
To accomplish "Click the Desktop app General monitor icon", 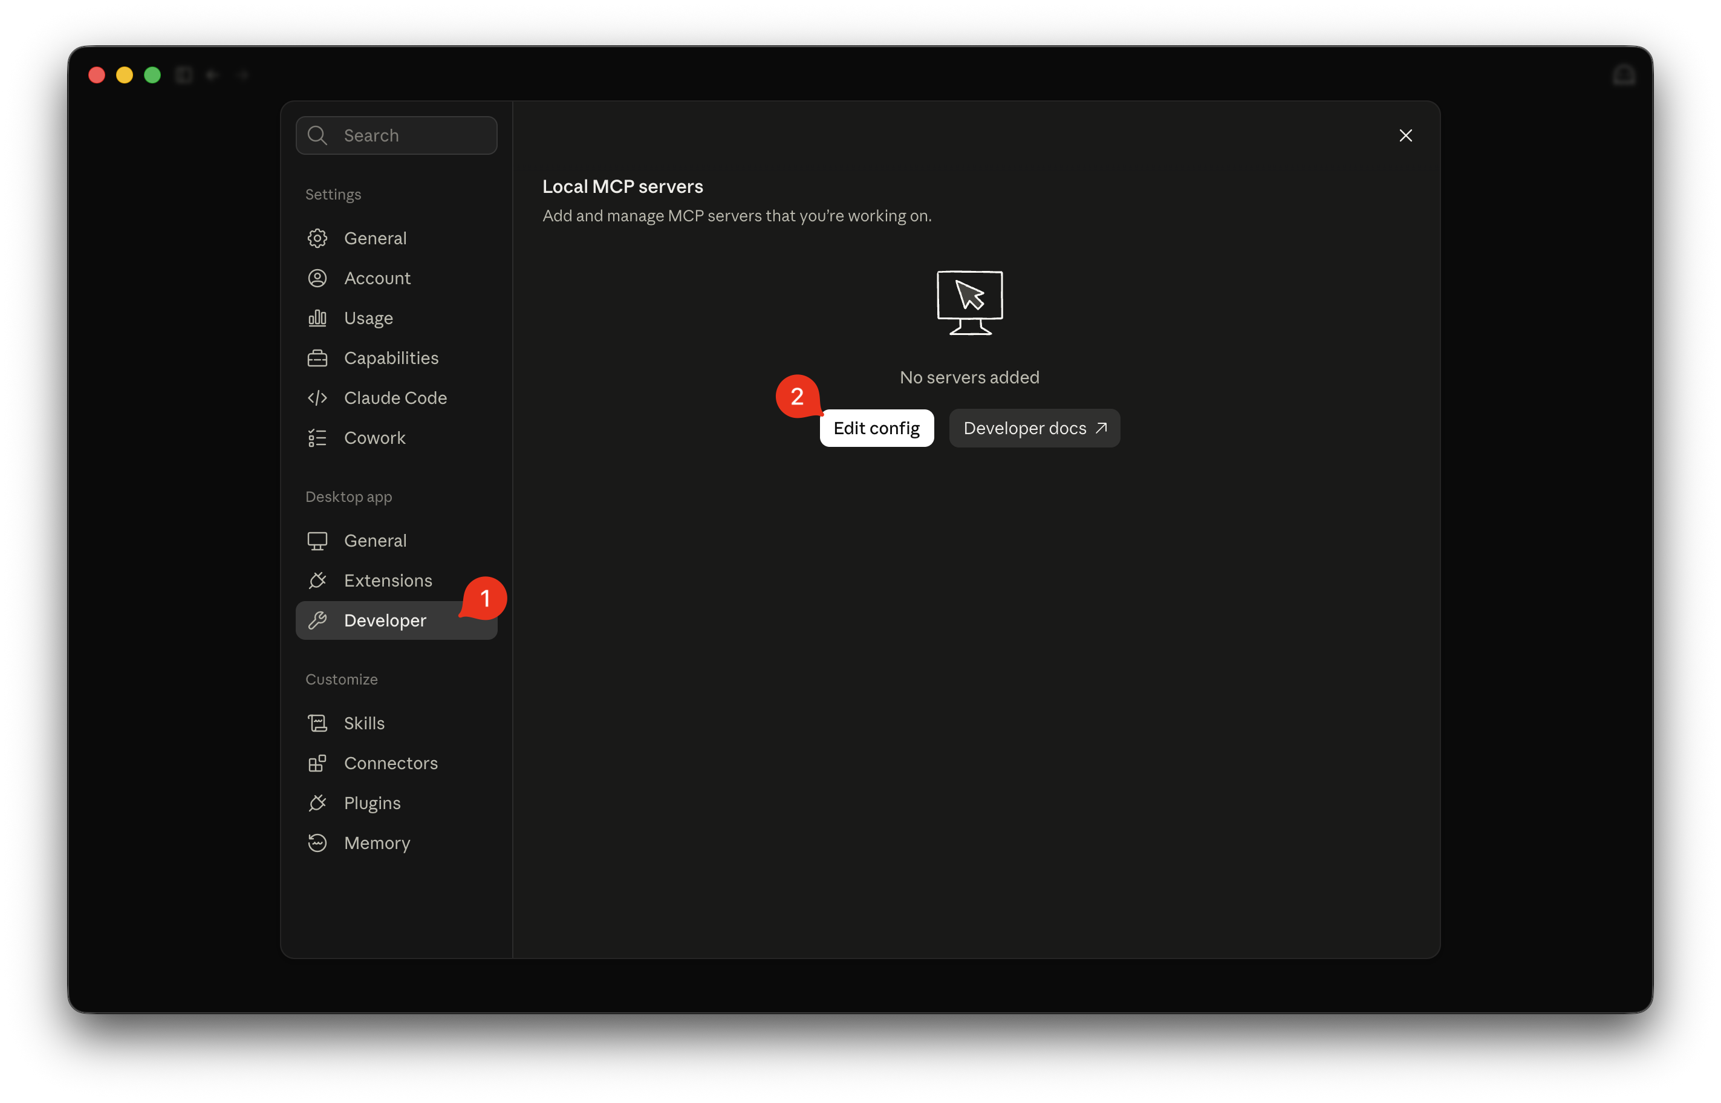I will 317,541.
